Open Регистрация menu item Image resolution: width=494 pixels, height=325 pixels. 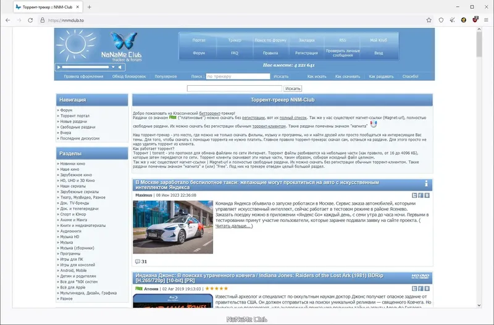pyautogui.click(x=306, y=53)
